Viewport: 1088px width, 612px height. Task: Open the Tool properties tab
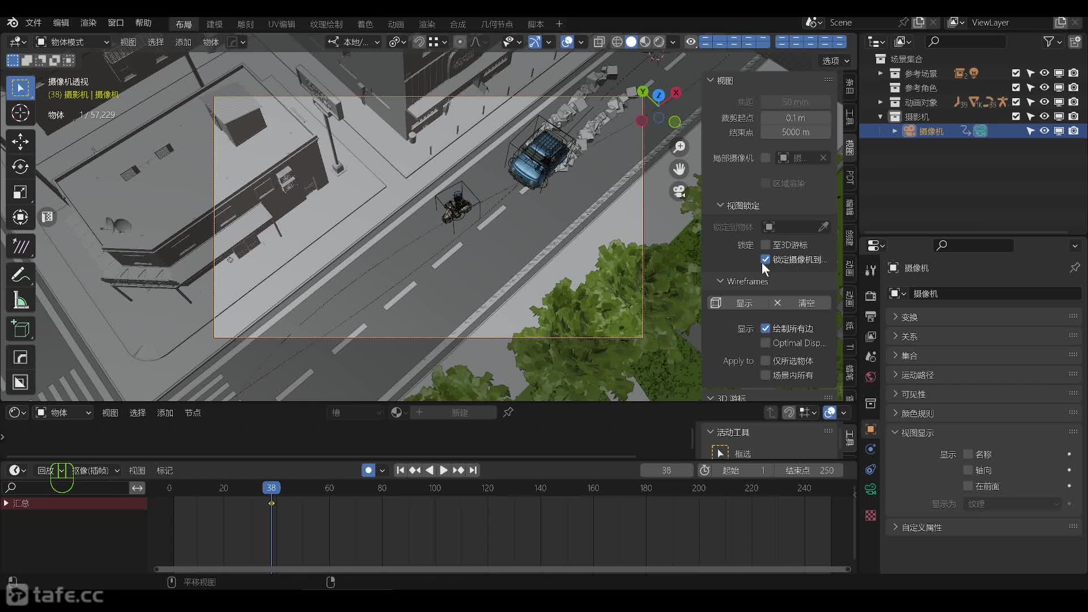[871, 270]
